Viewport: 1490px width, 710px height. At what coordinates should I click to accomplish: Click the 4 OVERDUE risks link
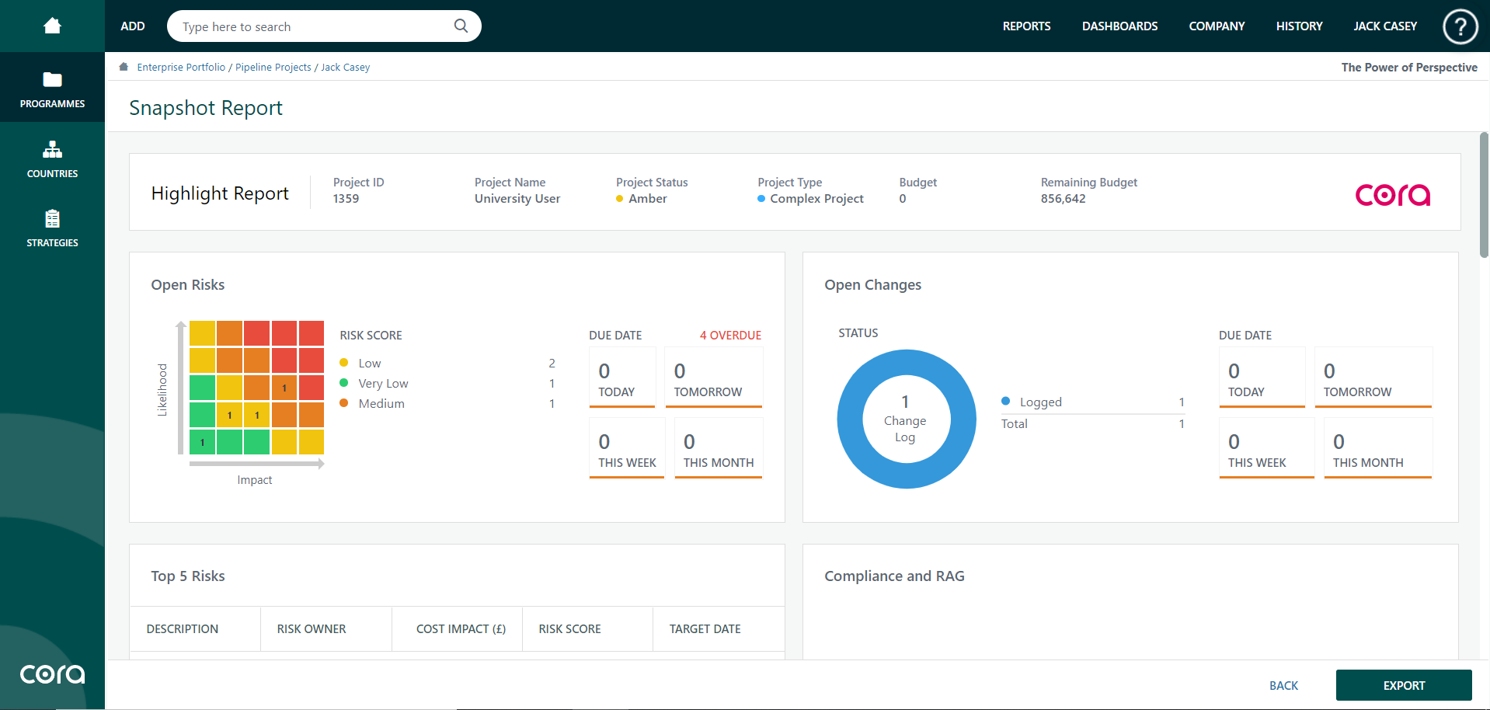click(730, 336)
